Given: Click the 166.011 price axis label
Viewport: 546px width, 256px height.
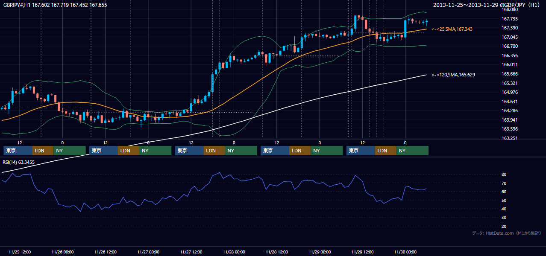Looking at the screenshot, I should tap(509, 65).
